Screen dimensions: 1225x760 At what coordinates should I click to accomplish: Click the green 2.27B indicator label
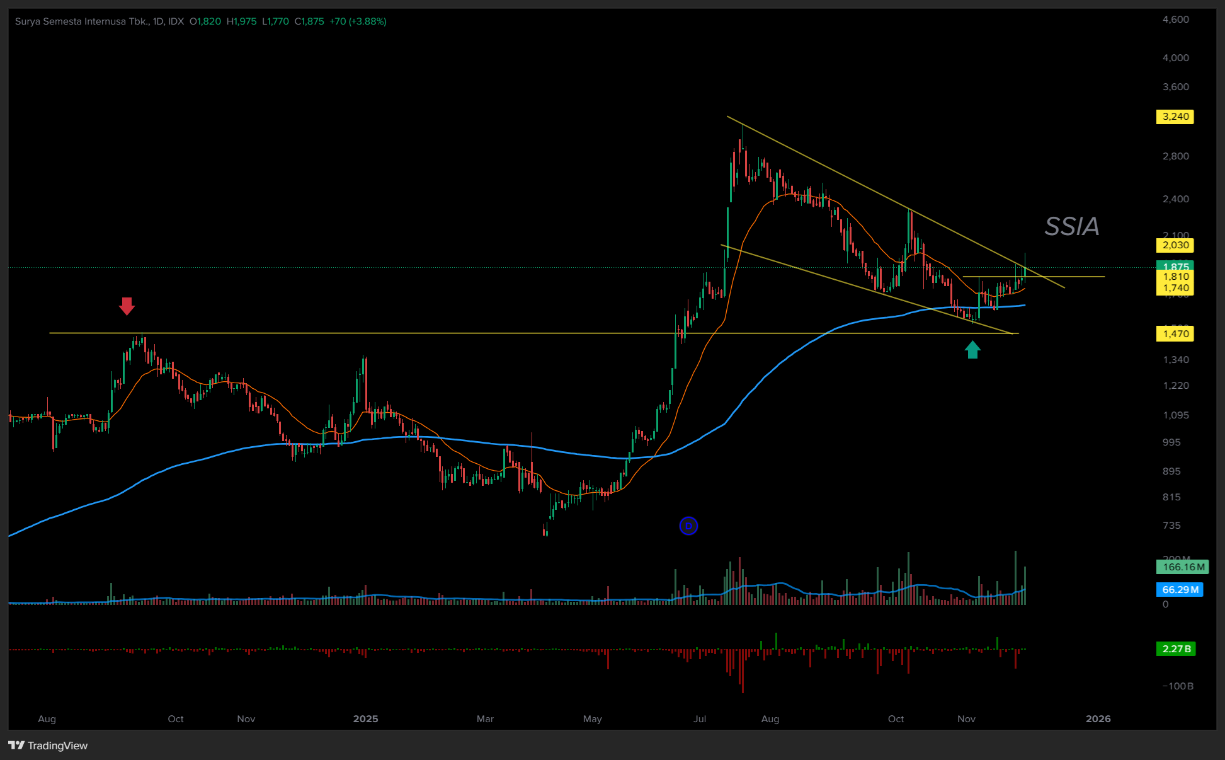1175,648
